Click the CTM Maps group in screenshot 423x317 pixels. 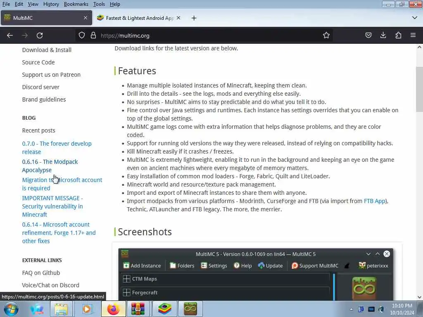[x=225, y=279]
